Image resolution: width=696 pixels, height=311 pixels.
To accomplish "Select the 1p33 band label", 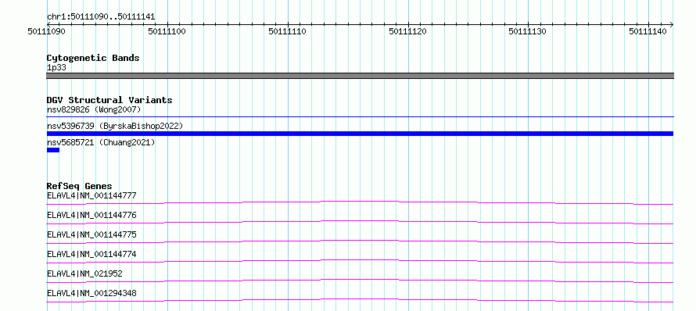I will (56, 68).
